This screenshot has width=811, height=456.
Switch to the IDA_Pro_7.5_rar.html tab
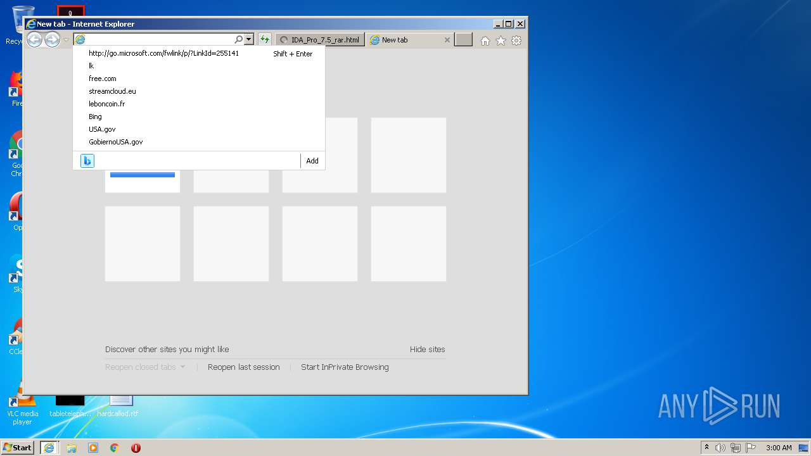(x=320, y=40)
